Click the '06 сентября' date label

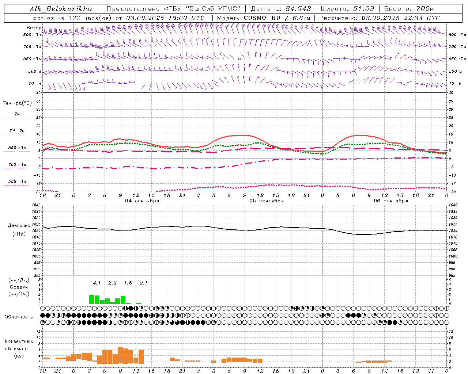click(x=391, y=201)
